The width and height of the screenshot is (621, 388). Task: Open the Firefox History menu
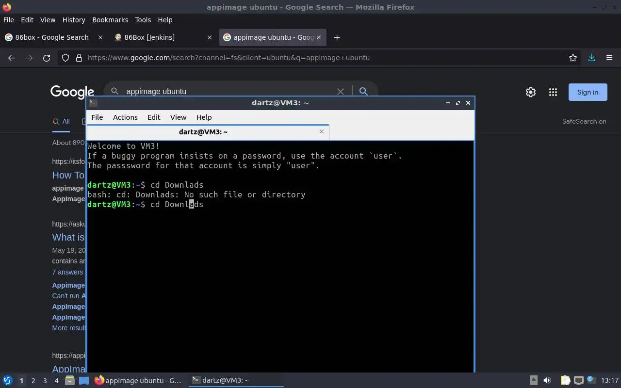coord(74,20)
